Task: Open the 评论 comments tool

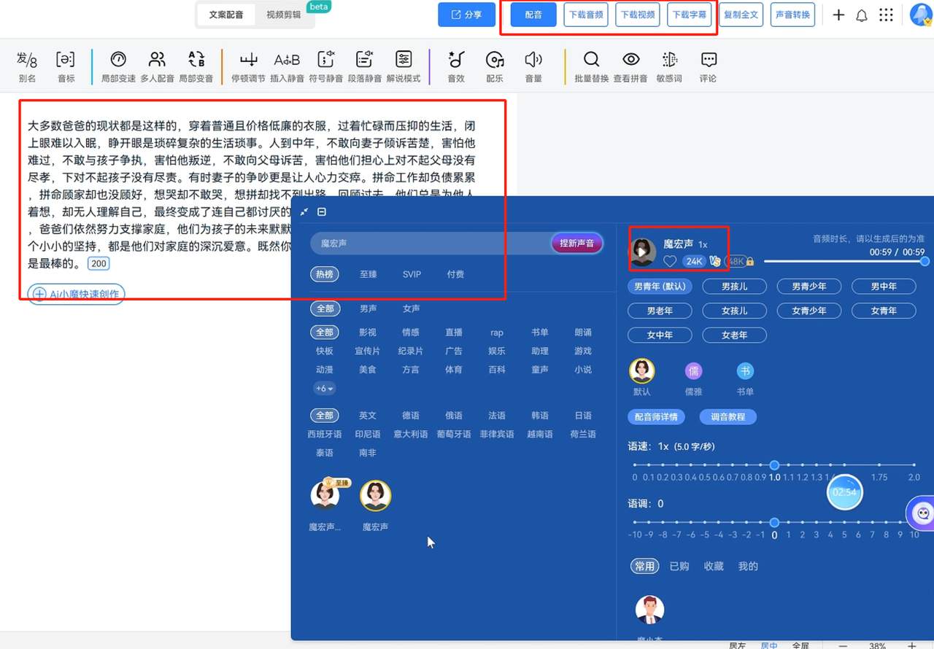Action: coord(708,66)
